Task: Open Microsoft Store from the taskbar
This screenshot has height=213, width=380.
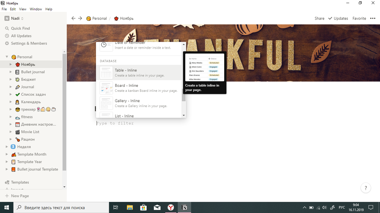Action: point(143,207)
